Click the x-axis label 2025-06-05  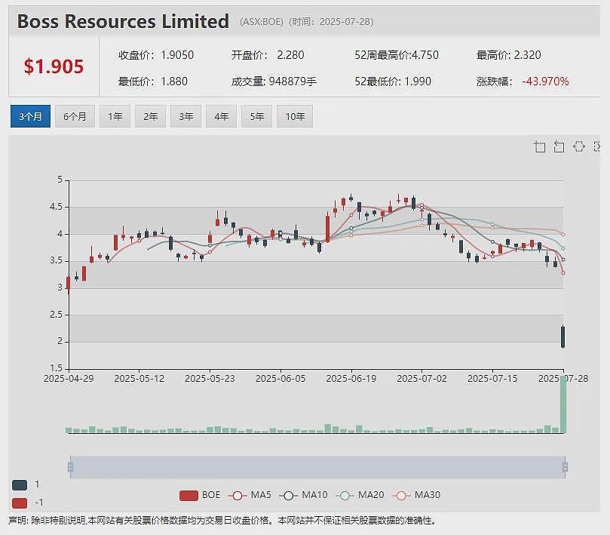click(280, 379)
